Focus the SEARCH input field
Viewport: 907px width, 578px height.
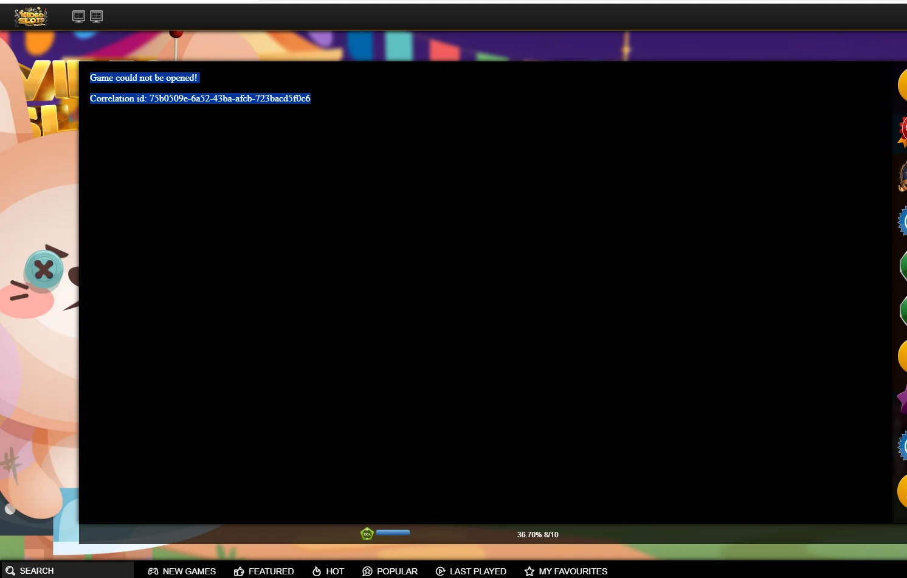(x=67, y=571)
